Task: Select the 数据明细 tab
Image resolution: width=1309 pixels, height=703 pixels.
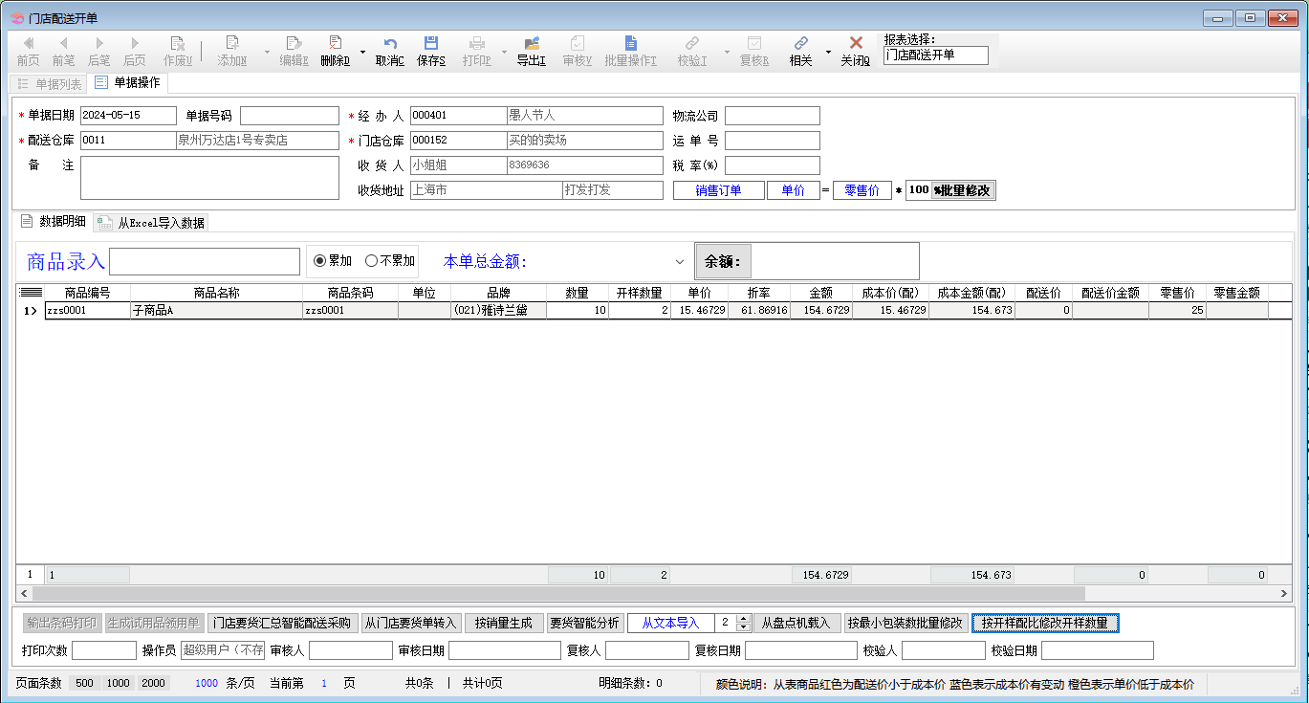Action: pos(54,222)
